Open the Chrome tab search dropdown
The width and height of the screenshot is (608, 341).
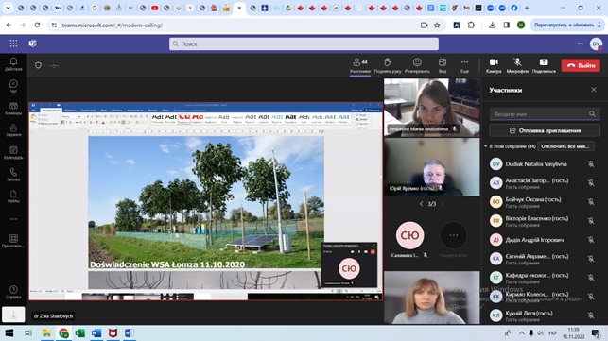click(8, 8)
